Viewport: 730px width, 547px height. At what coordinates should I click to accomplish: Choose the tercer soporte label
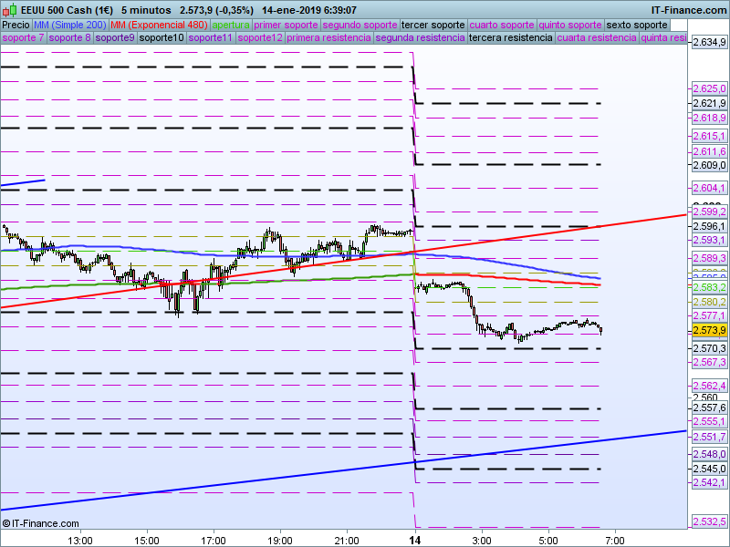tap(433, 26)
